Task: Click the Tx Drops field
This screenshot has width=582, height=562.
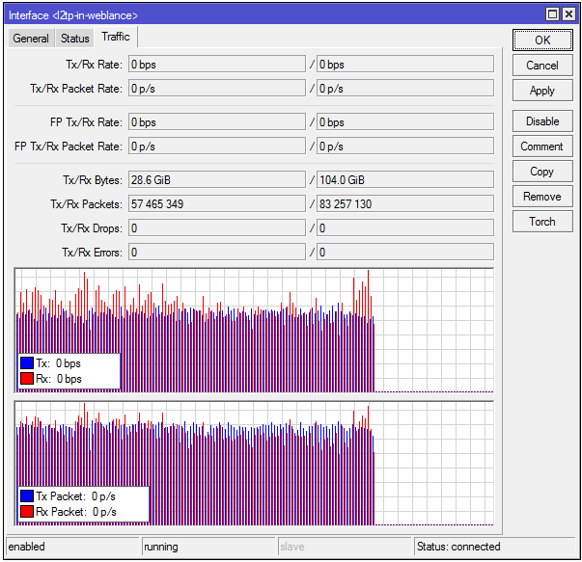Action: point(217,228)
